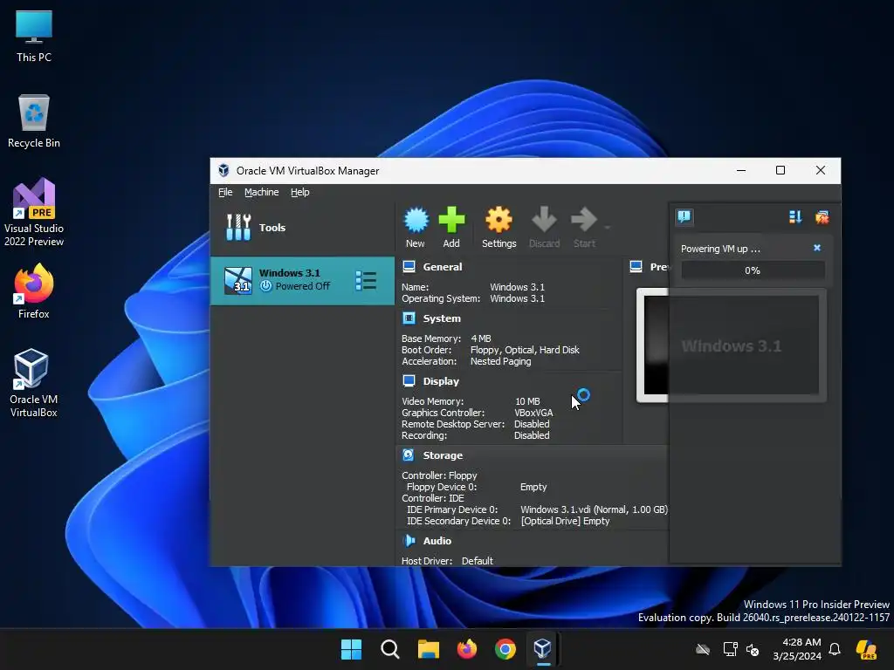Click the System section header
The image size is (894, 670).
442,318
